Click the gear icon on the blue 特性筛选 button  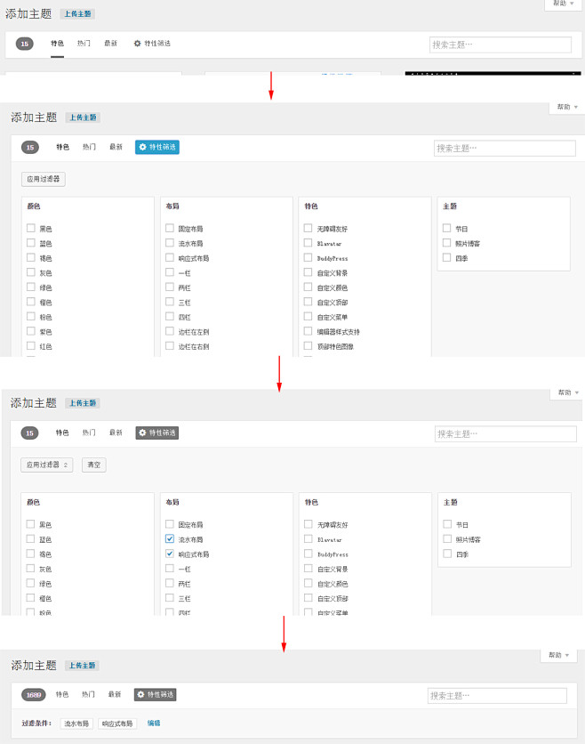(142, 147)
